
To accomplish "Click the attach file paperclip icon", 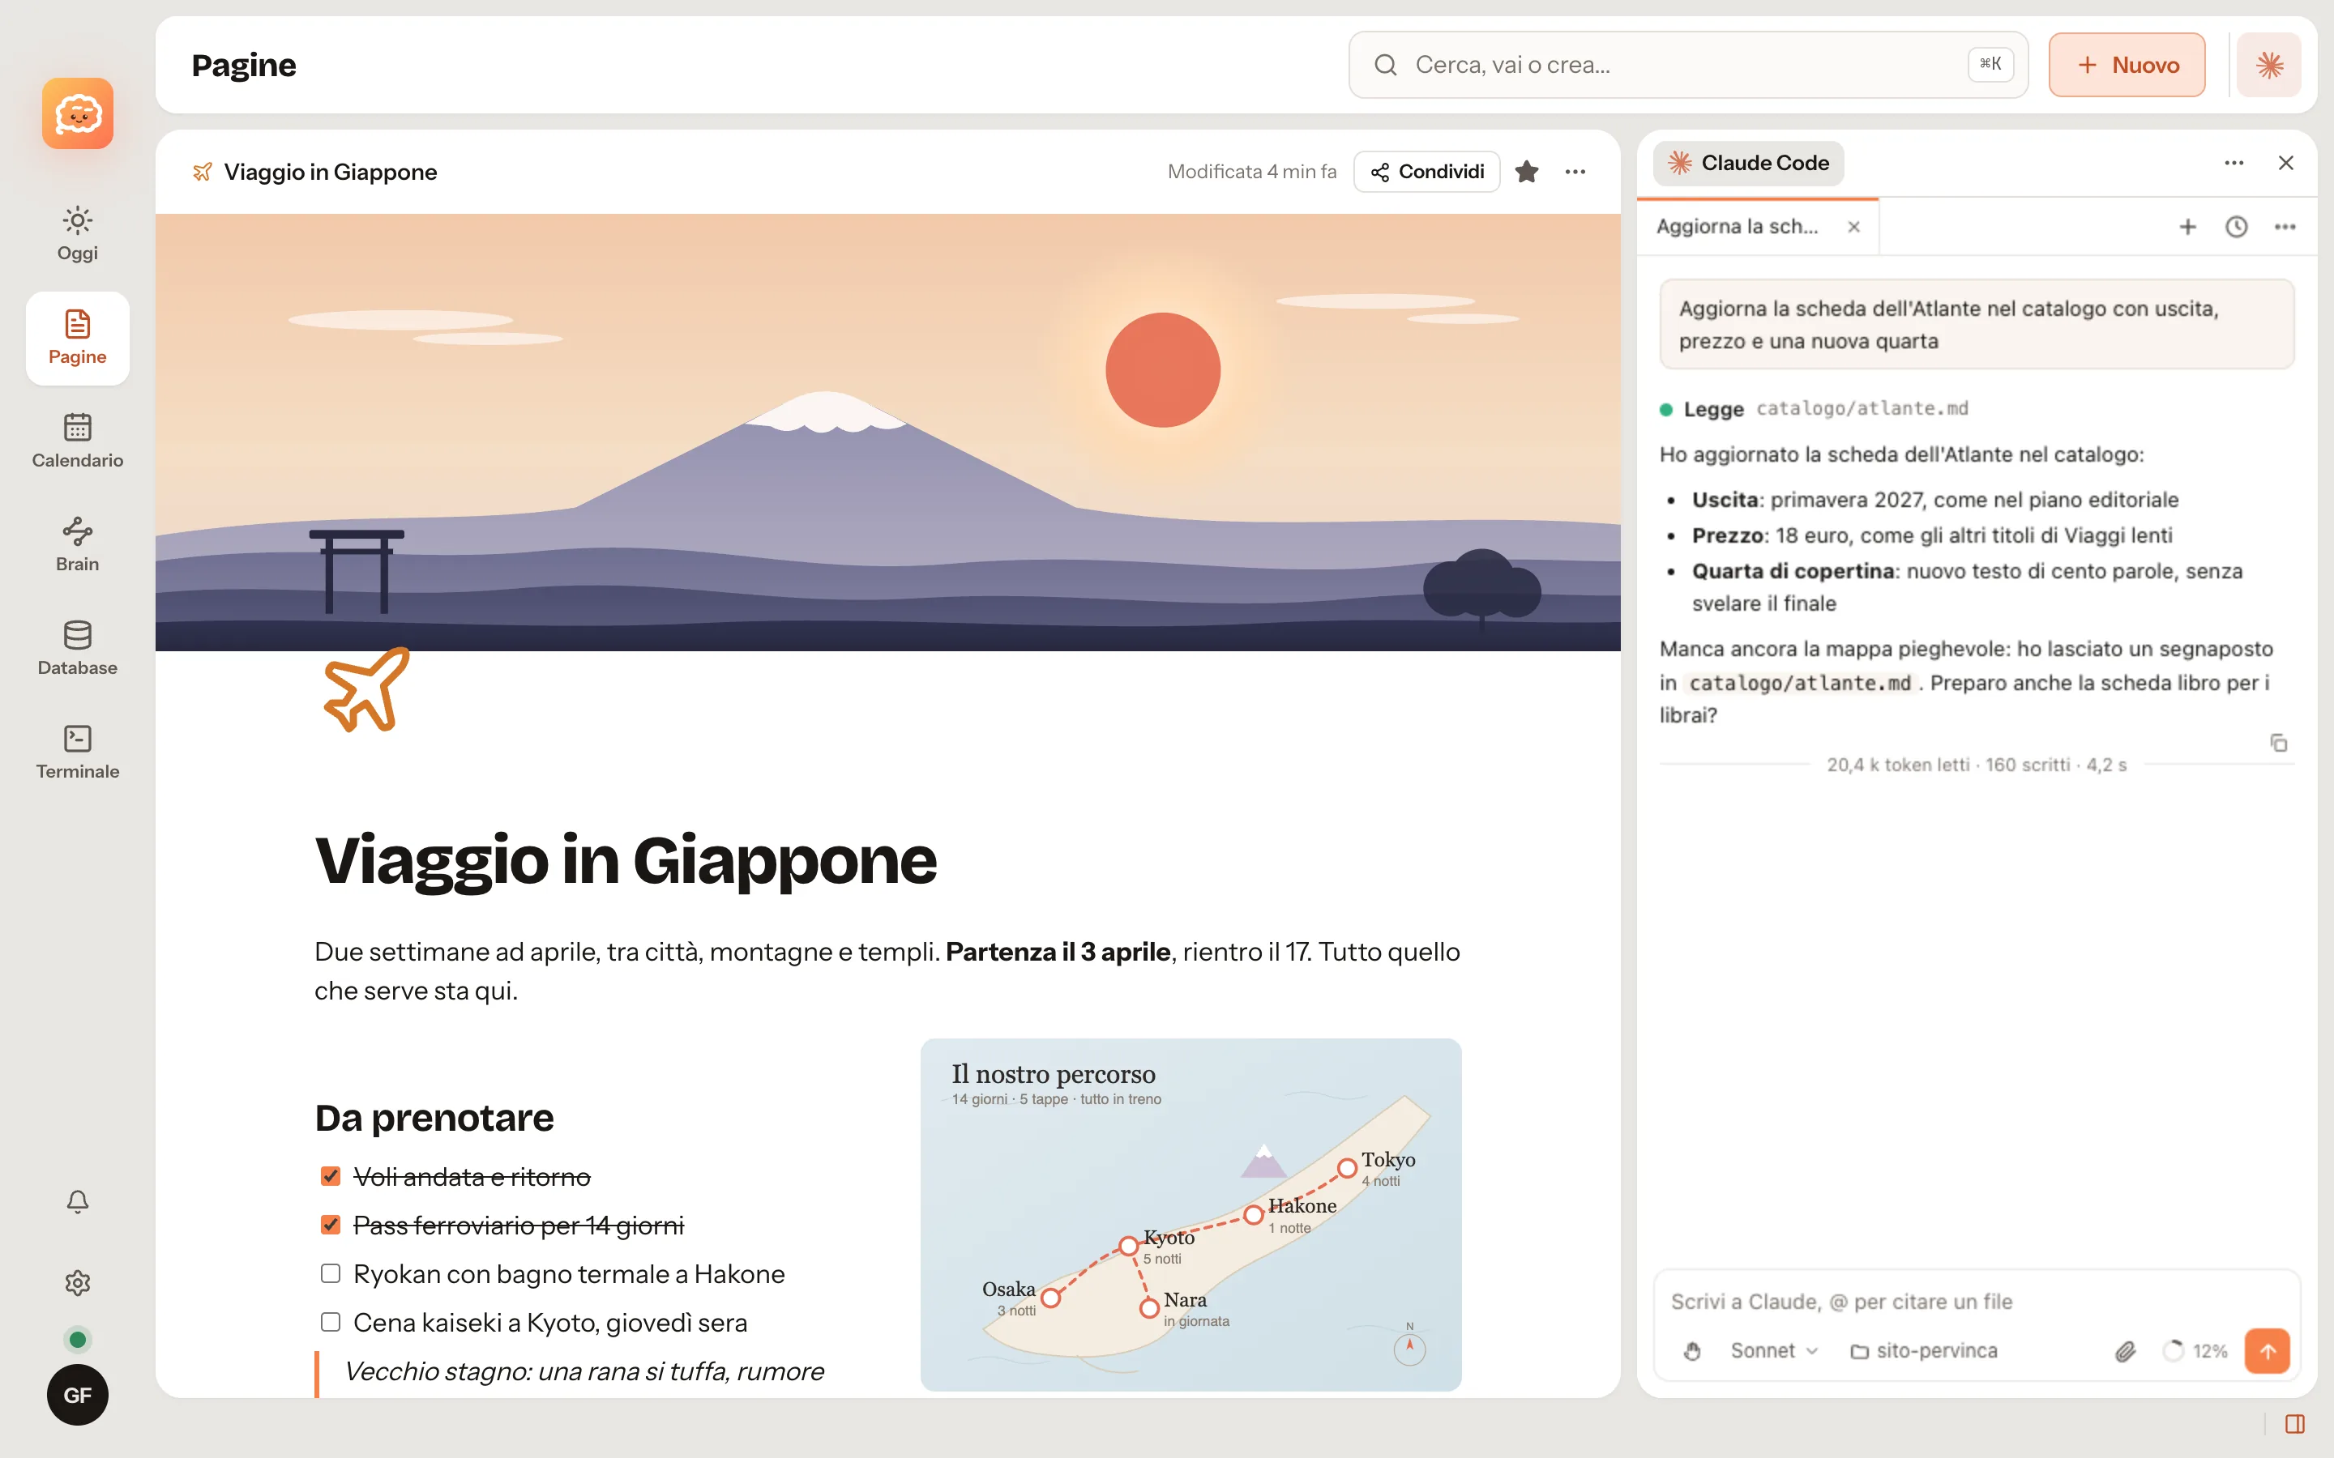I will click(x=2126, y=1351).
